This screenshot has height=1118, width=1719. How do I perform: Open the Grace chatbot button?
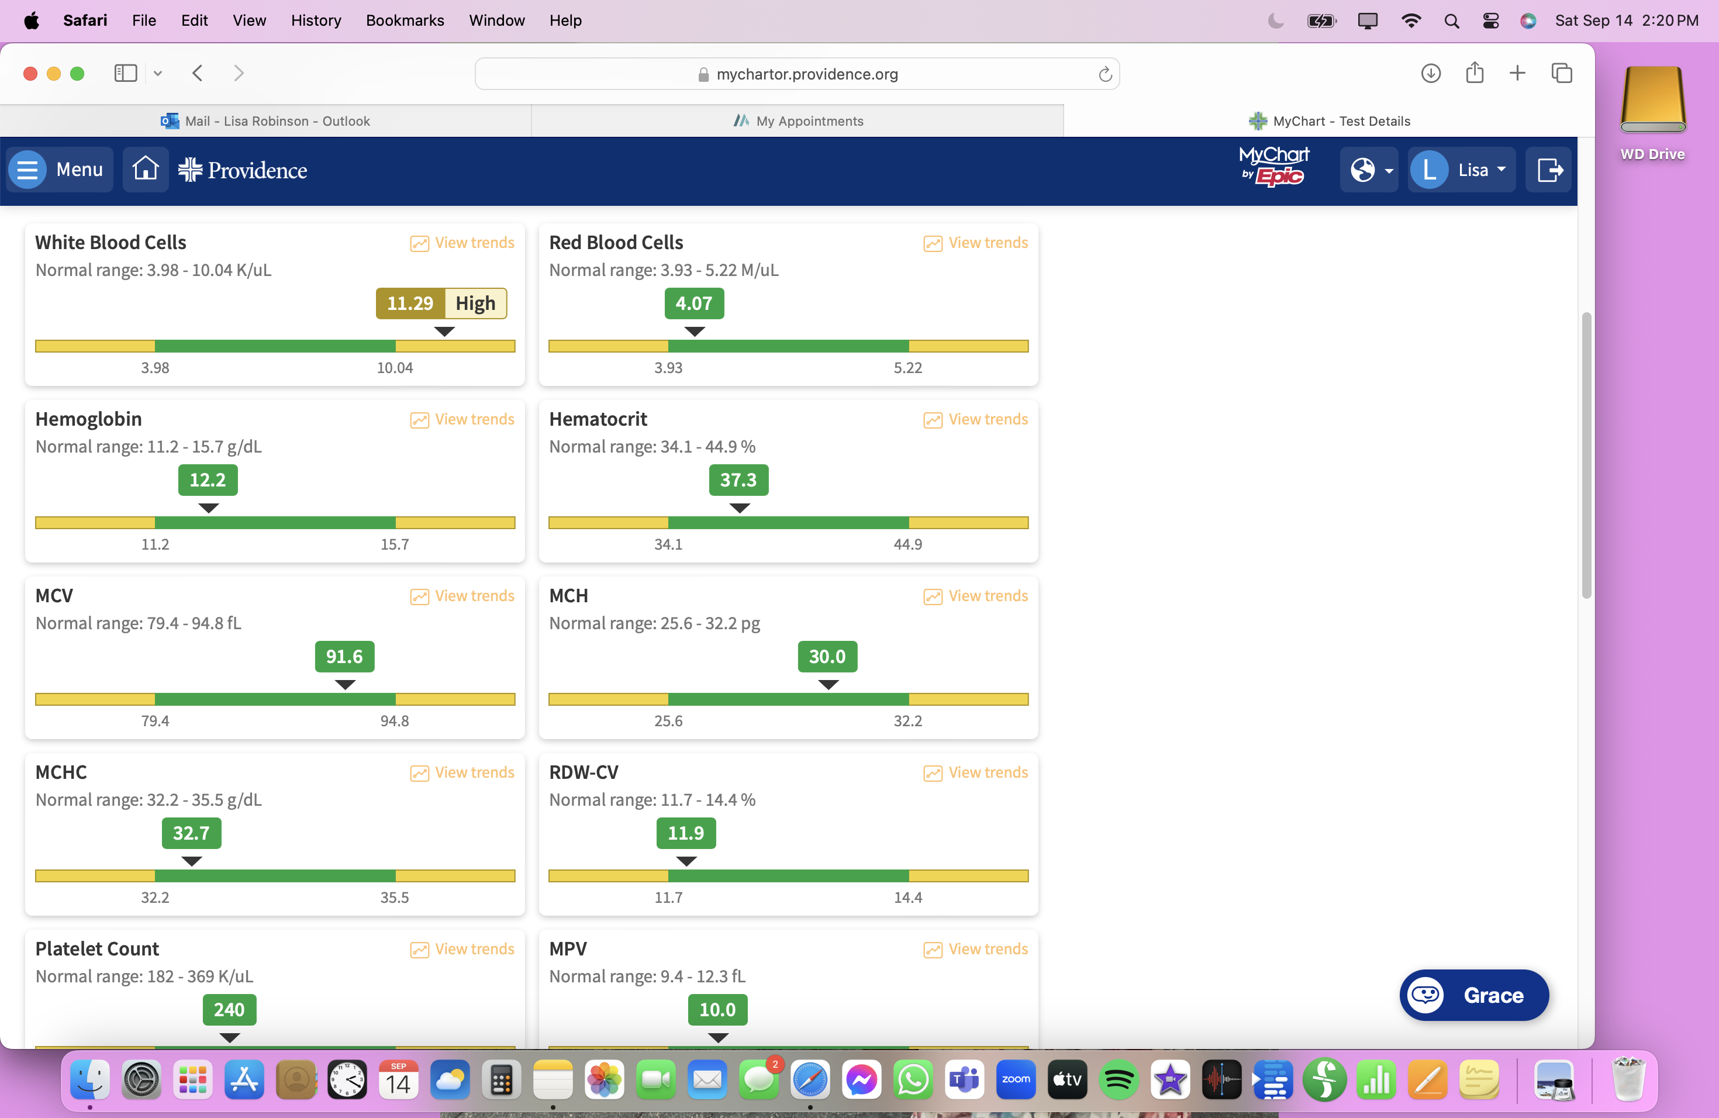(x=1473, y=995)
